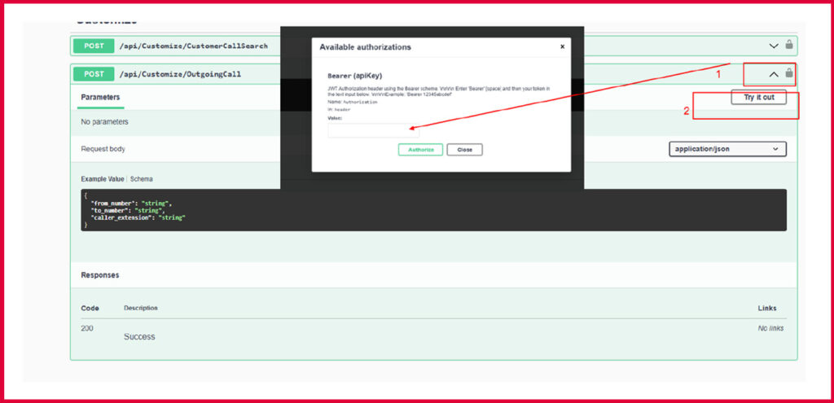Click the Success response description
The height and width of the screenshot is (403, 834).
(139, 336)
